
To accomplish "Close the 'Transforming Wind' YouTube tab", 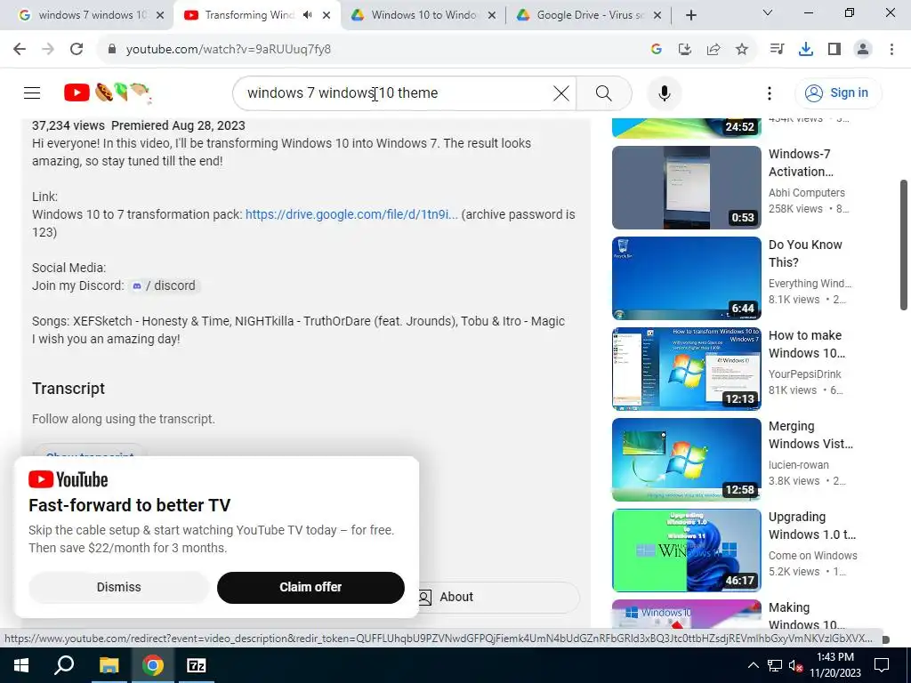I will tap(327, 15).
